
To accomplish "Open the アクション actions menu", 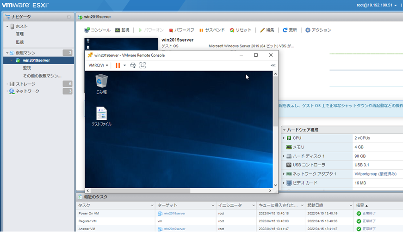I will 318,30.
